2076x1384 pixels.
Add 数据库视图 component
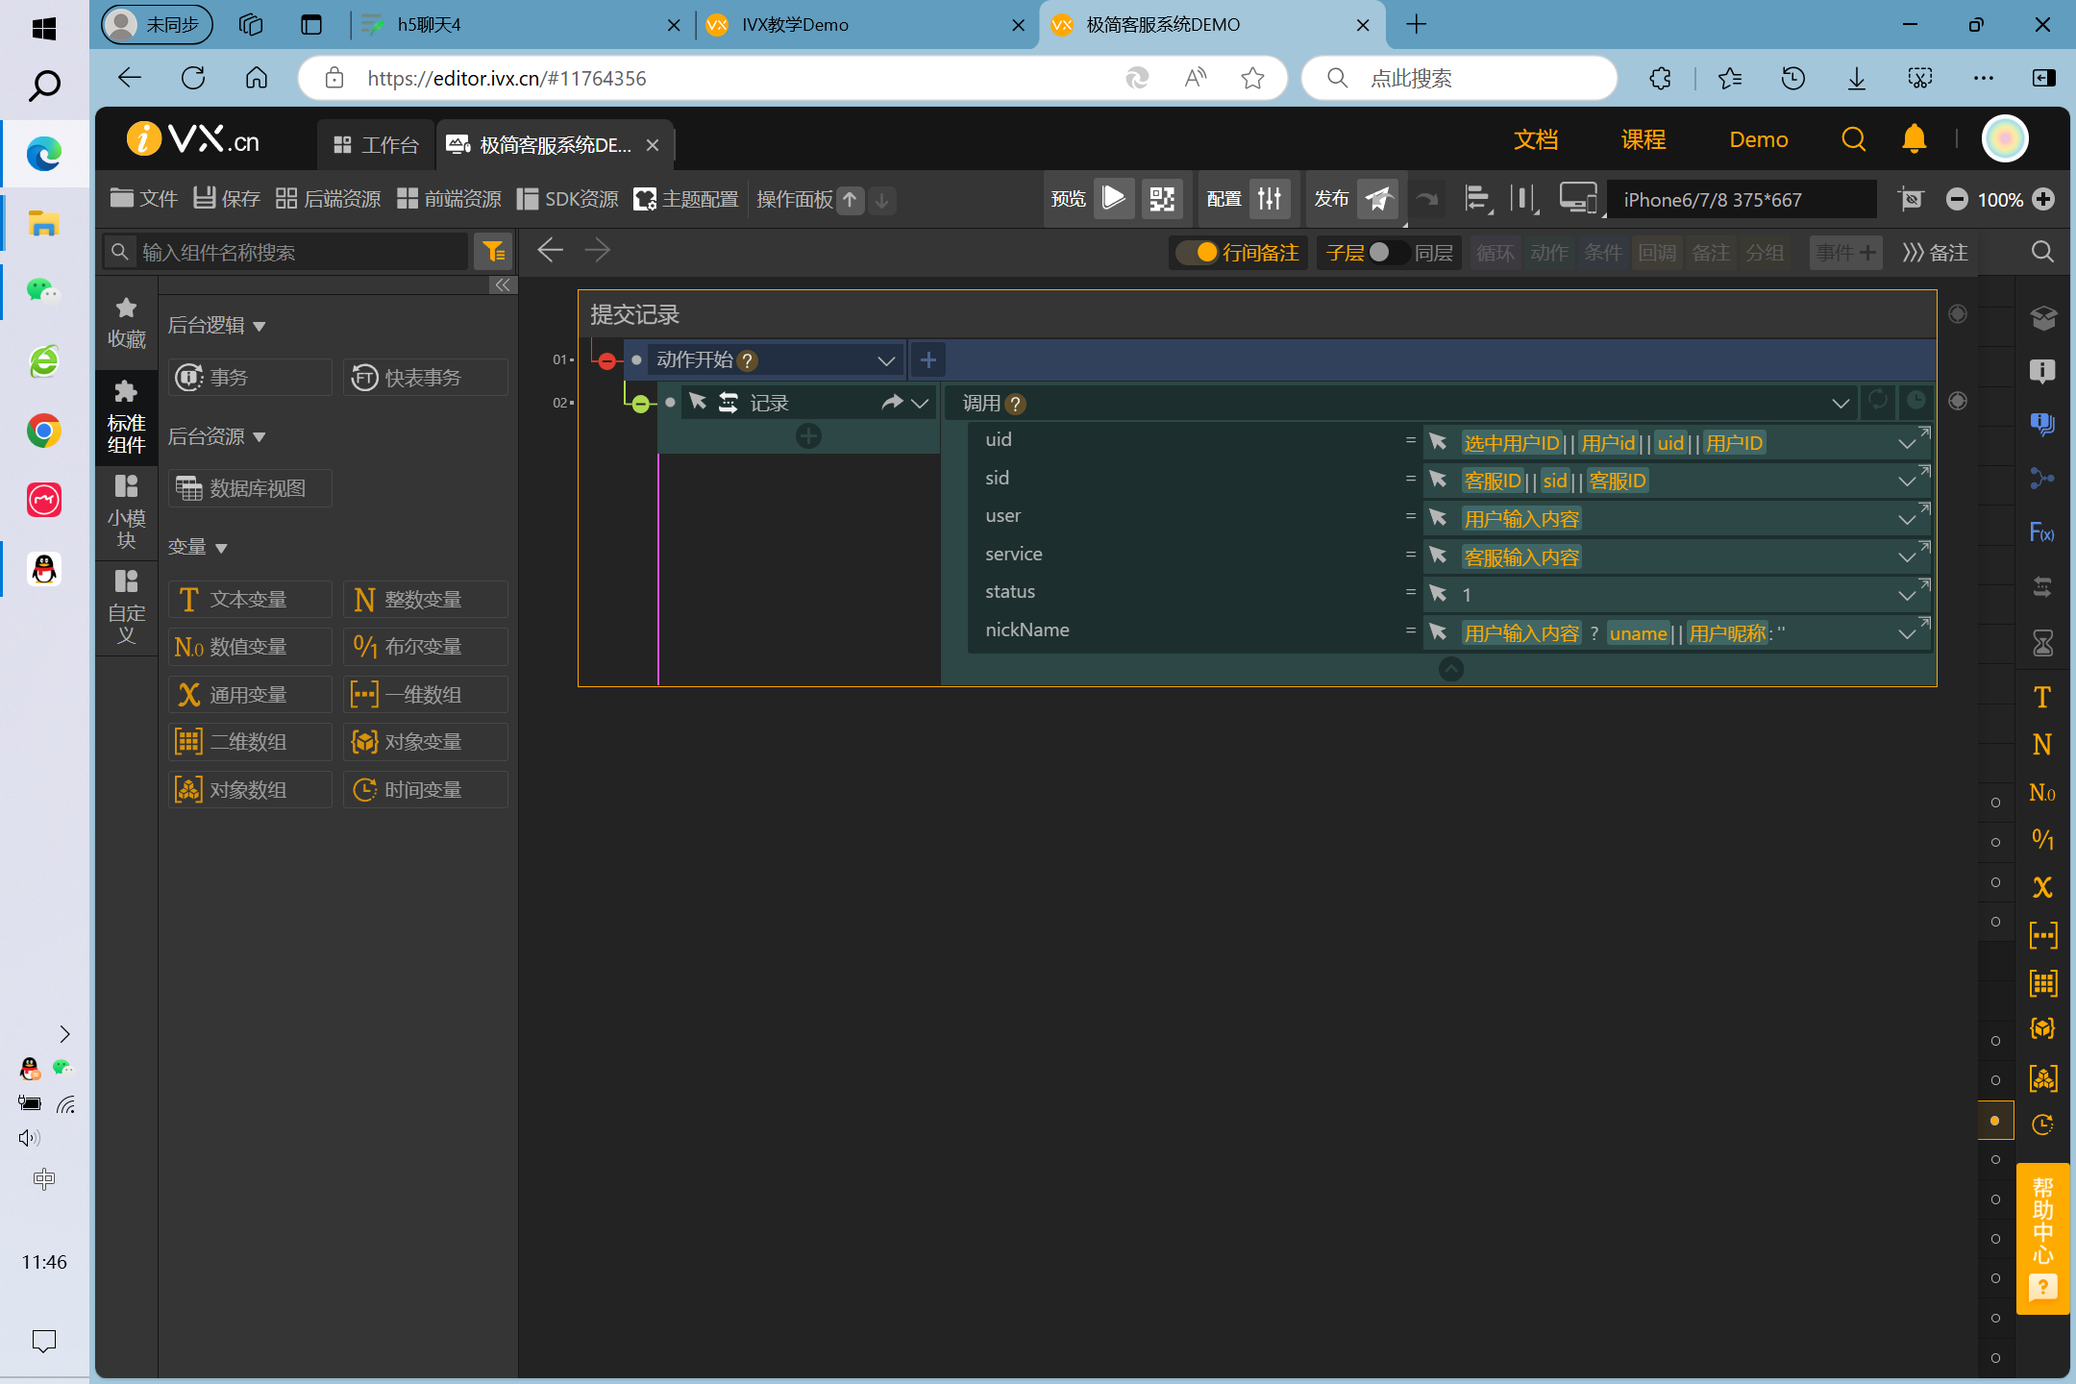(250, 488)
